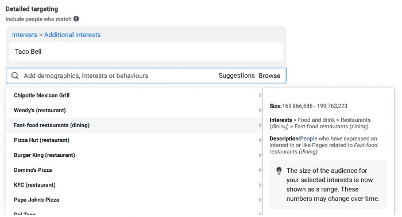
Task: Pick Pizza Hut (restaurant) from the list
Action: (134, 140)
